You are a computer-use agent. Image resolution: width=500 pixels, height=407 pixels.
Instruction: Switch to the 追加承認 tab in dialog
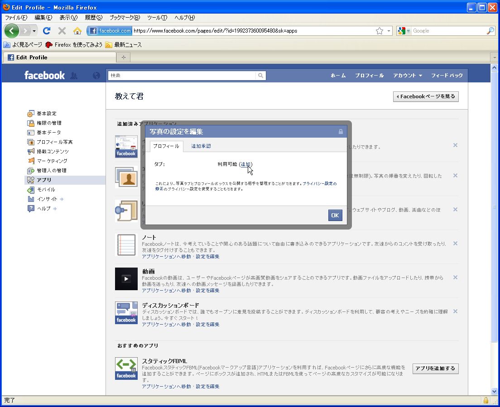pos(201,146)
